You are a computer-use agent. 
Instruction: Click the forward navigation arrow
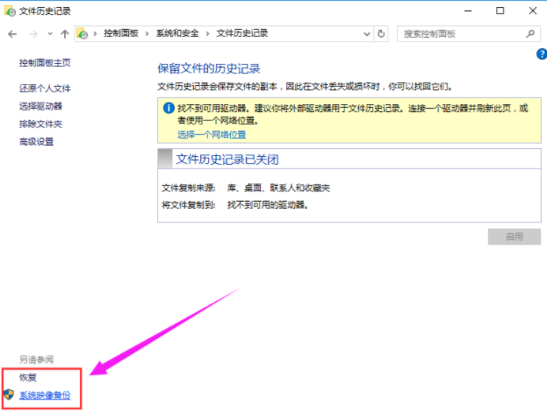coord(32,33)
